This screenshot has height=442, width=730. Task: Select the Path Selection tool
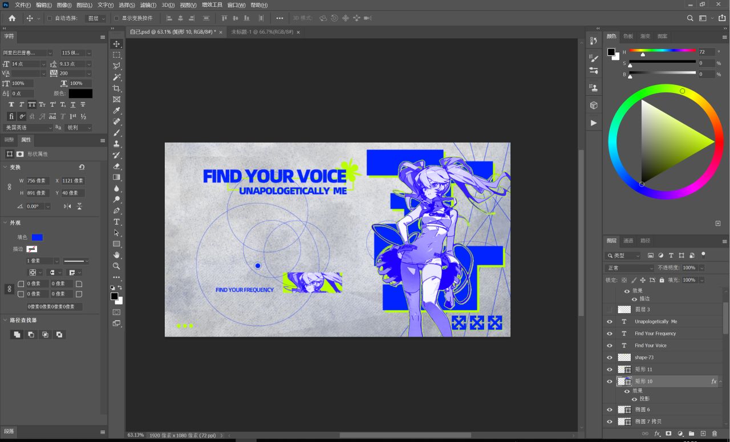[x=116, y=233]
